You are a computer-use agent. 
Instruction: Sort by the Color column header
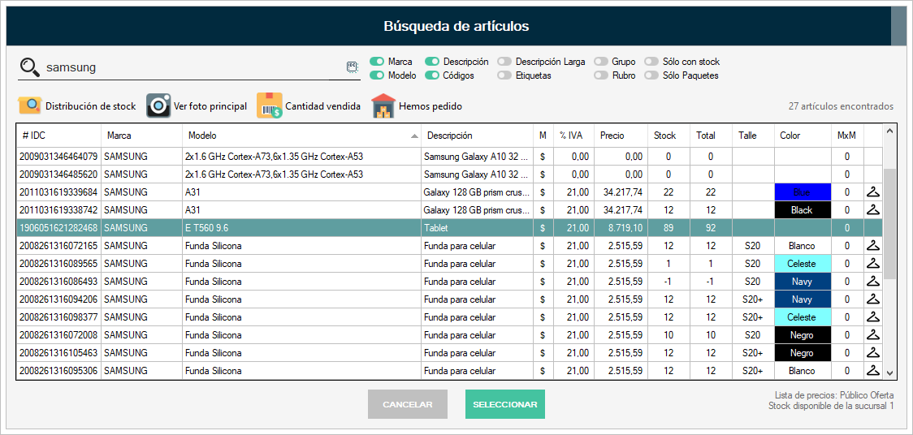803,136
